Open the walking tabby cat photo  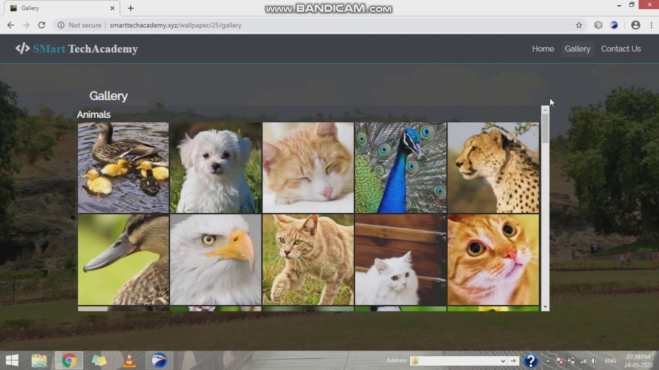[308, 260]
